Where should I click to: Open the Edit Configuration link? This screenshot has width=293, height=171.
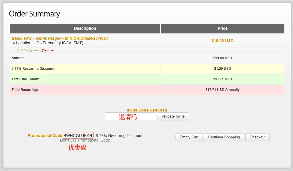coord(29,50)
